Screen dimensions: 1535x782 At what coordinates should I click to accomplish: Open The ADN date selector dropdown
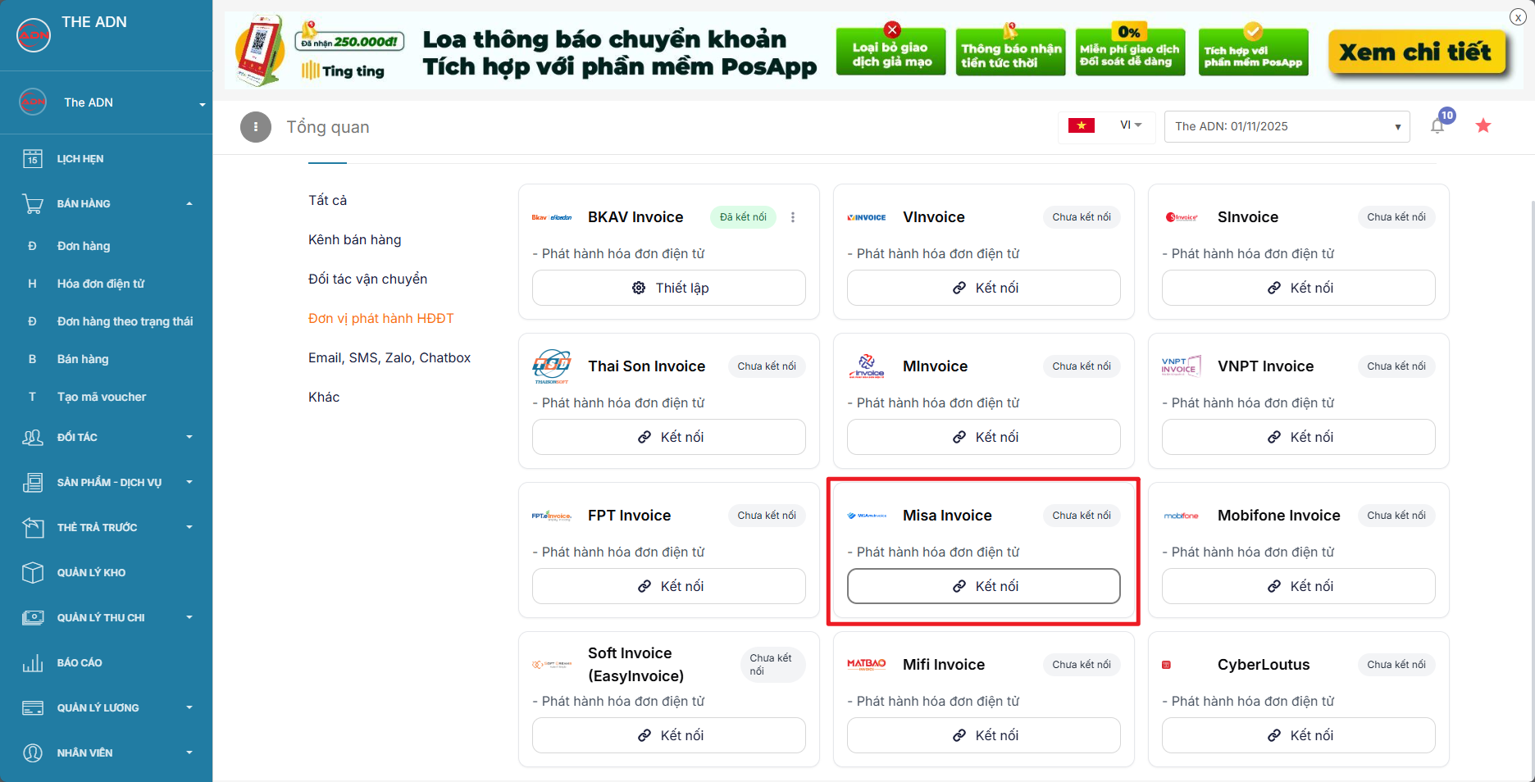(x=1287, y=126)
